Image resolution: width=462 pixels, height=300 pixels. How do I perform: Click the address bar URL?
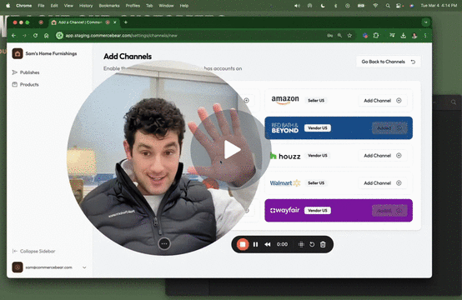[121, 36]
